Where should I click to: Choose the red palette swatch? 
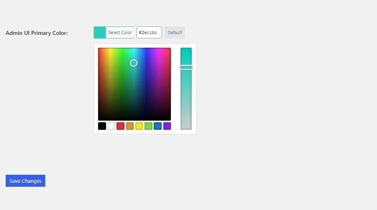tap(120, 126)
